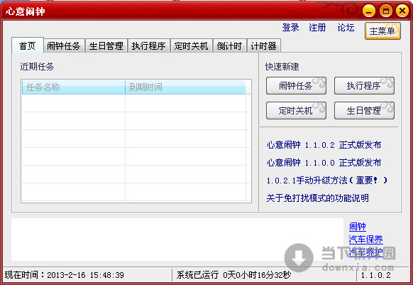The image size is (413, 285).
Task: Maximize the 心意闹钟 window
Action: (386, 11)
